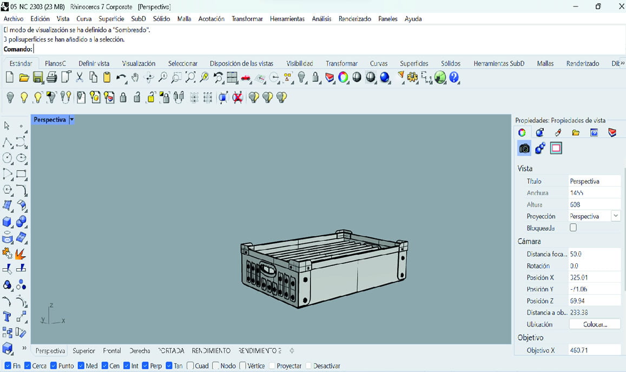Expand the left sidebar overflow chevrons
This screenshot has height=372, width=626.
[x=24, y=348]
